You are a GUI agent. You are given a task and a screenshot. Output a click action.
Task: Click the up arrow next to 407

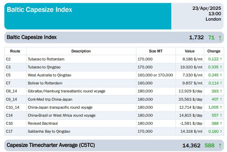click(221, 99)
